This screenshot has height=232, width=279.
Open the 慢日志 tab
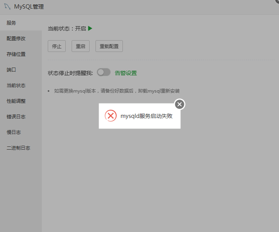click(x=21, y=132)
